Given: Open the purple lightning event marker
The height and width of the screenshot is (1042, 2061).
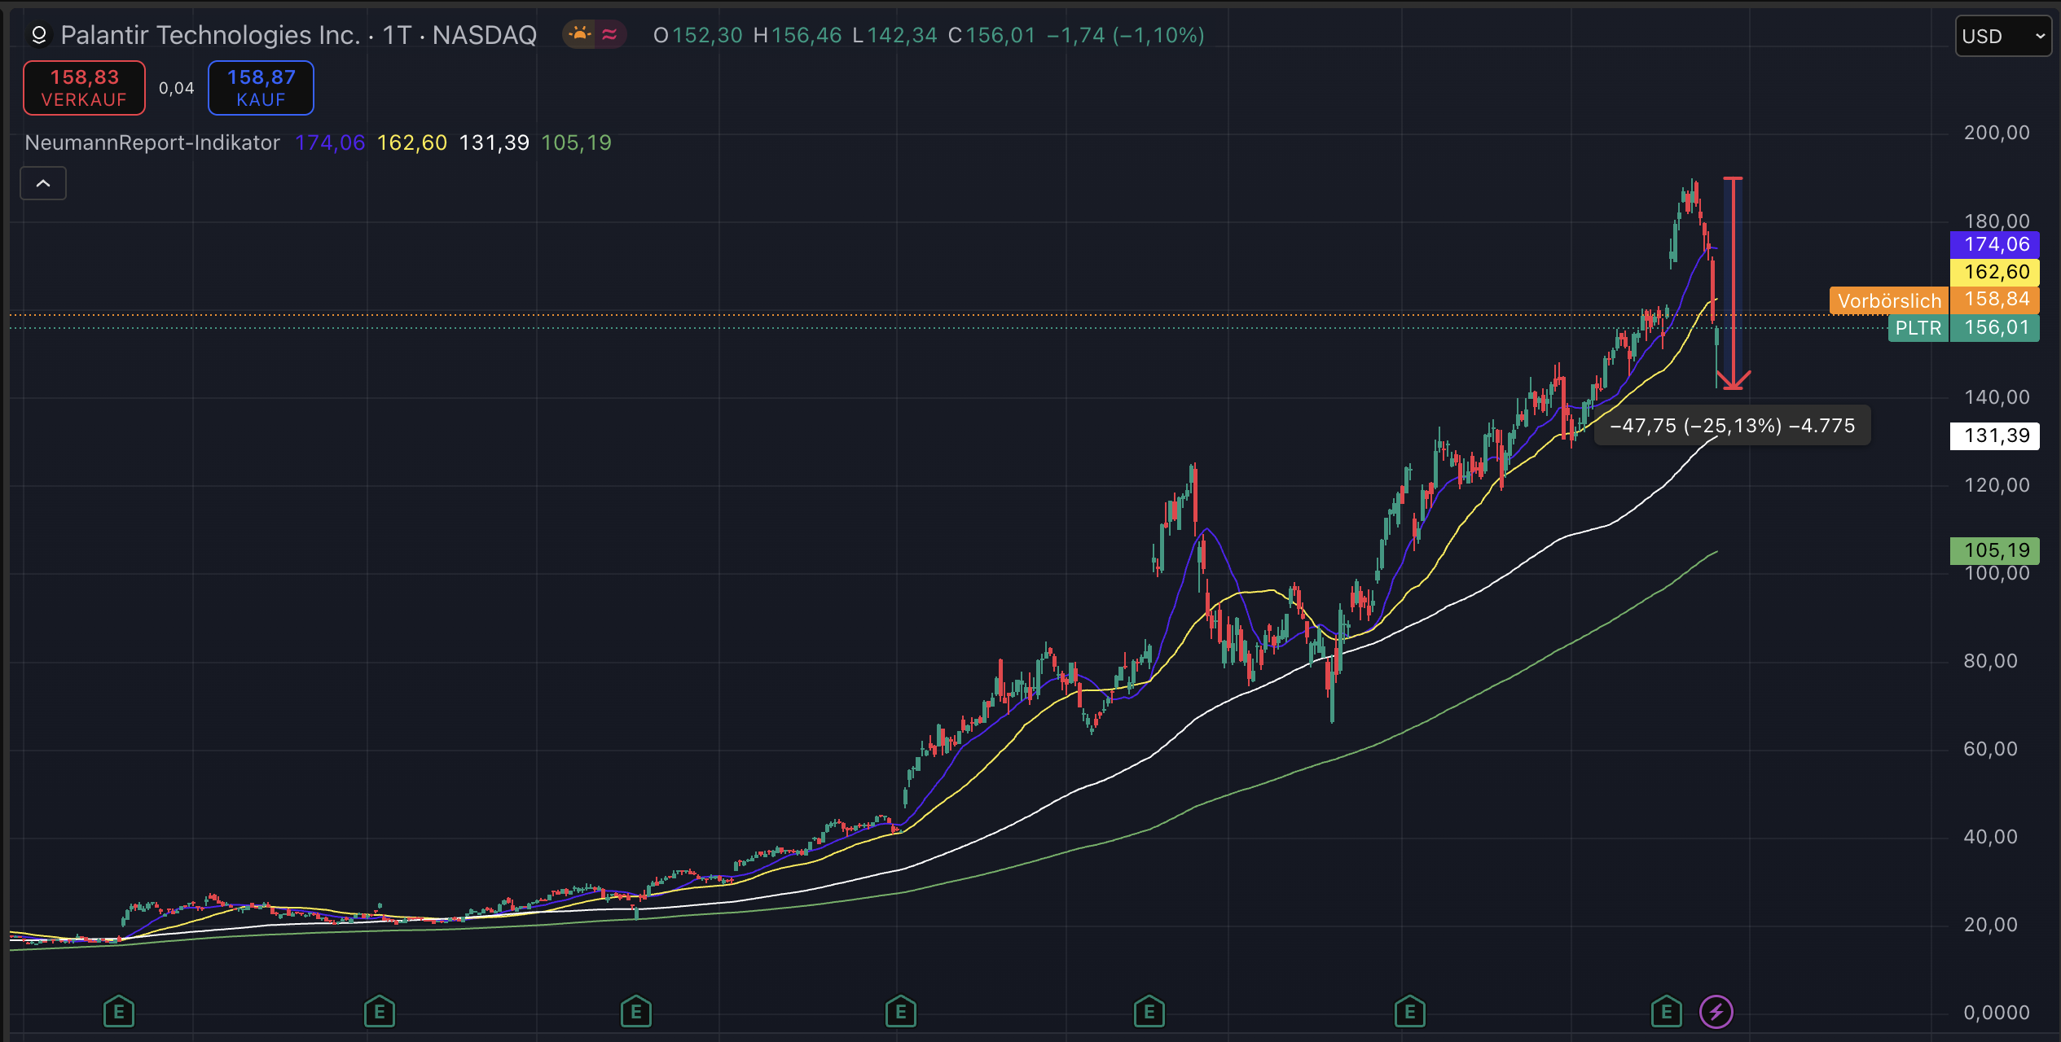Looking at the screenshot, I should [x=1716, y=1012].
